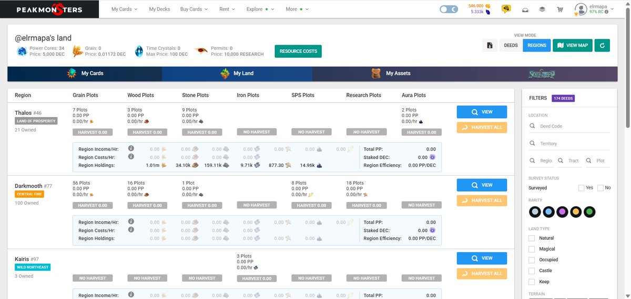Toggle dark mode switch
Screen dimensions: 631x299
[449, 9]
